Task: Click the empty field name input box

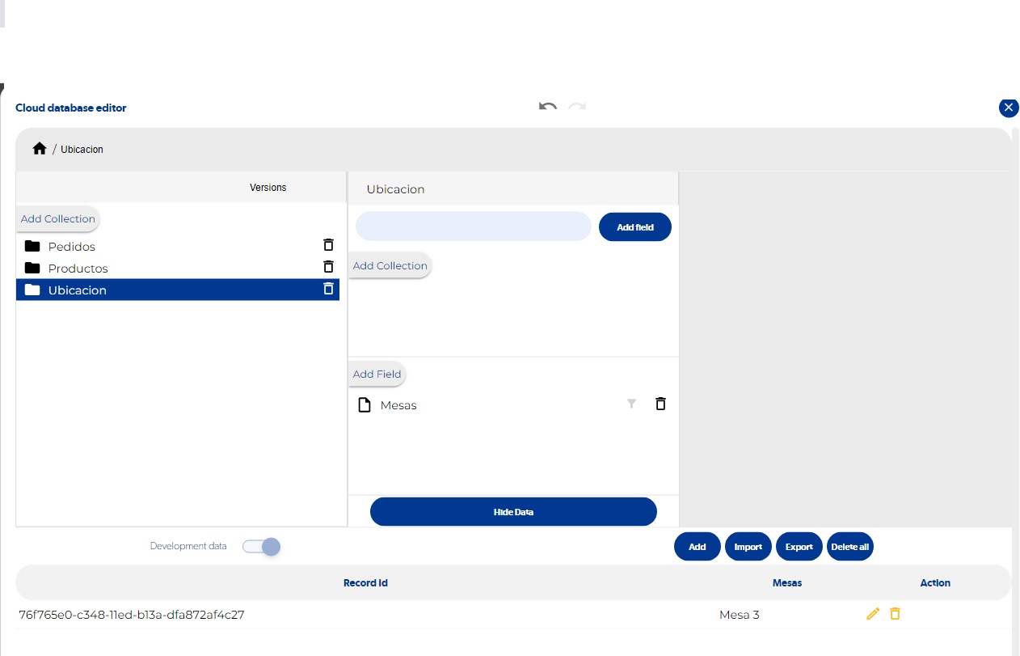Action: point(473,226)
